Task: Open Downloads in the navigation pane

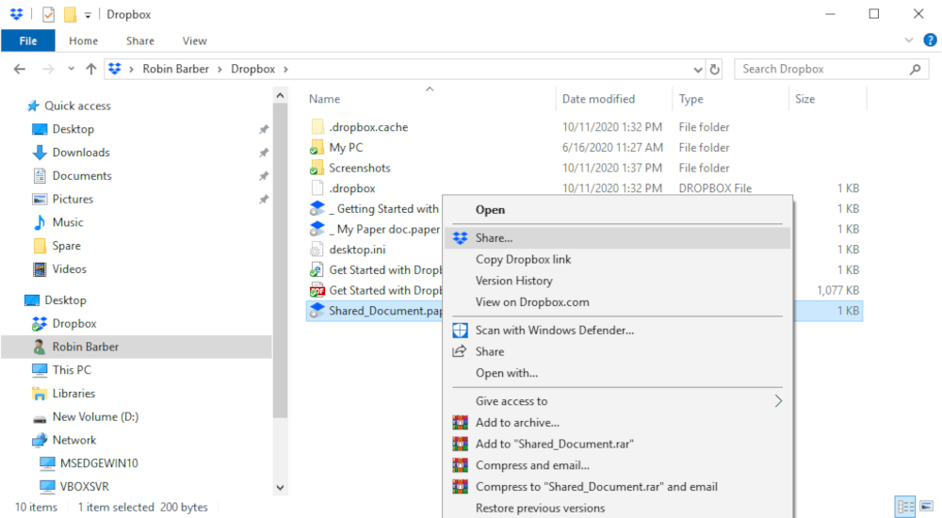Action: pyautogui.click(x=80, y=153)
